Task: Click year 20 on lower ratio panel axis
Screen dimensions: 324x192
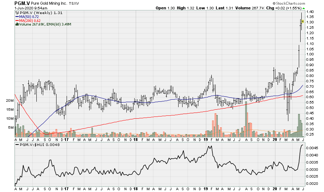Action: pos(275,189)
